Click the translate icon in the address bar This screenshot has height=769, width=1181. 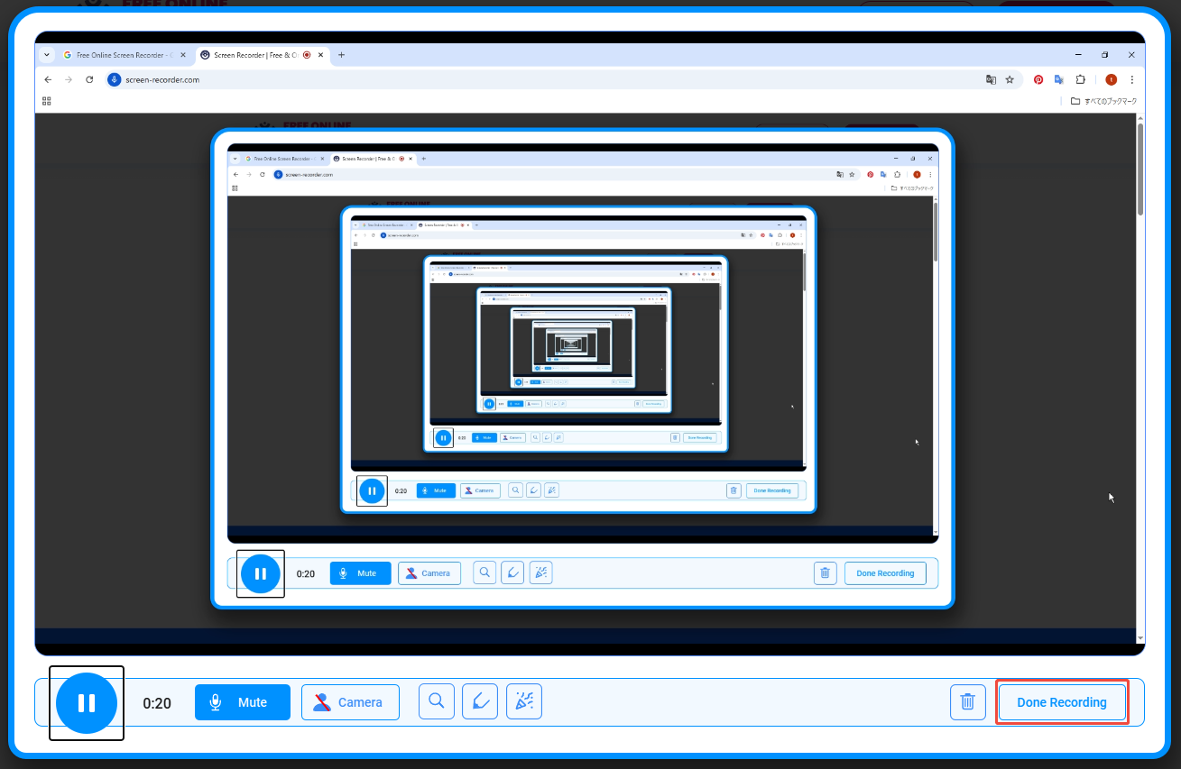pyautogui.click(x=990, y=79)
